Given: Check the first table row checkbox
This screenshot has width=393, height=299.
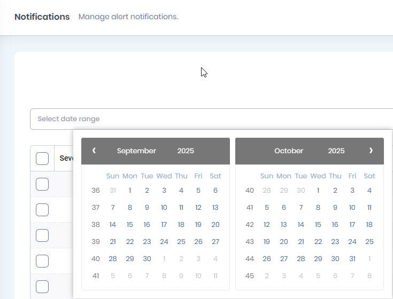Looking at the screenshot, I should click(x=42, y=184).
